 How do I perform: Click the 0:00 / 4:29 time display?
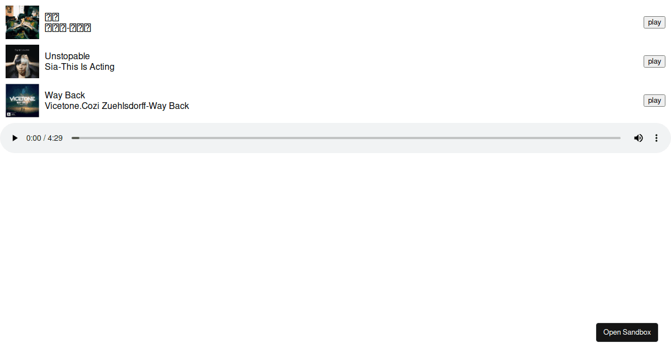(44, 138)
